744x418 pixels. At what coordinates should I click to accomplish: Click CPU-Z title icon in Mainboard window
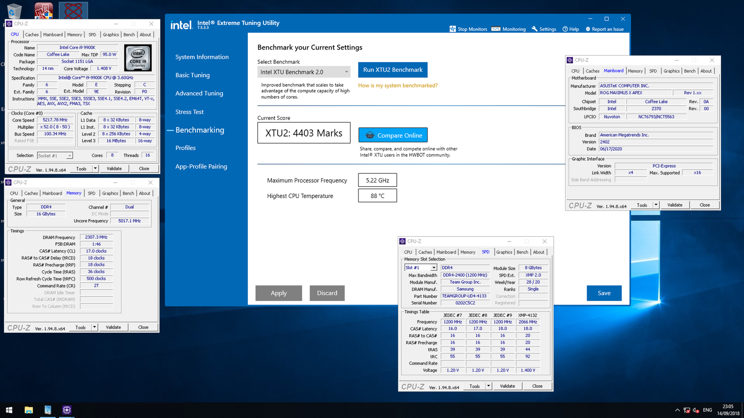[570, 60]
